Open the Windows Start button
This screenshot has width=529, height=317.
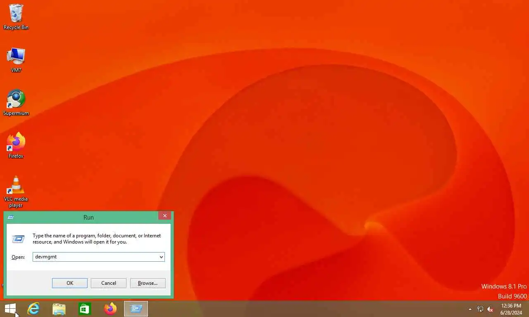point(10,308)
